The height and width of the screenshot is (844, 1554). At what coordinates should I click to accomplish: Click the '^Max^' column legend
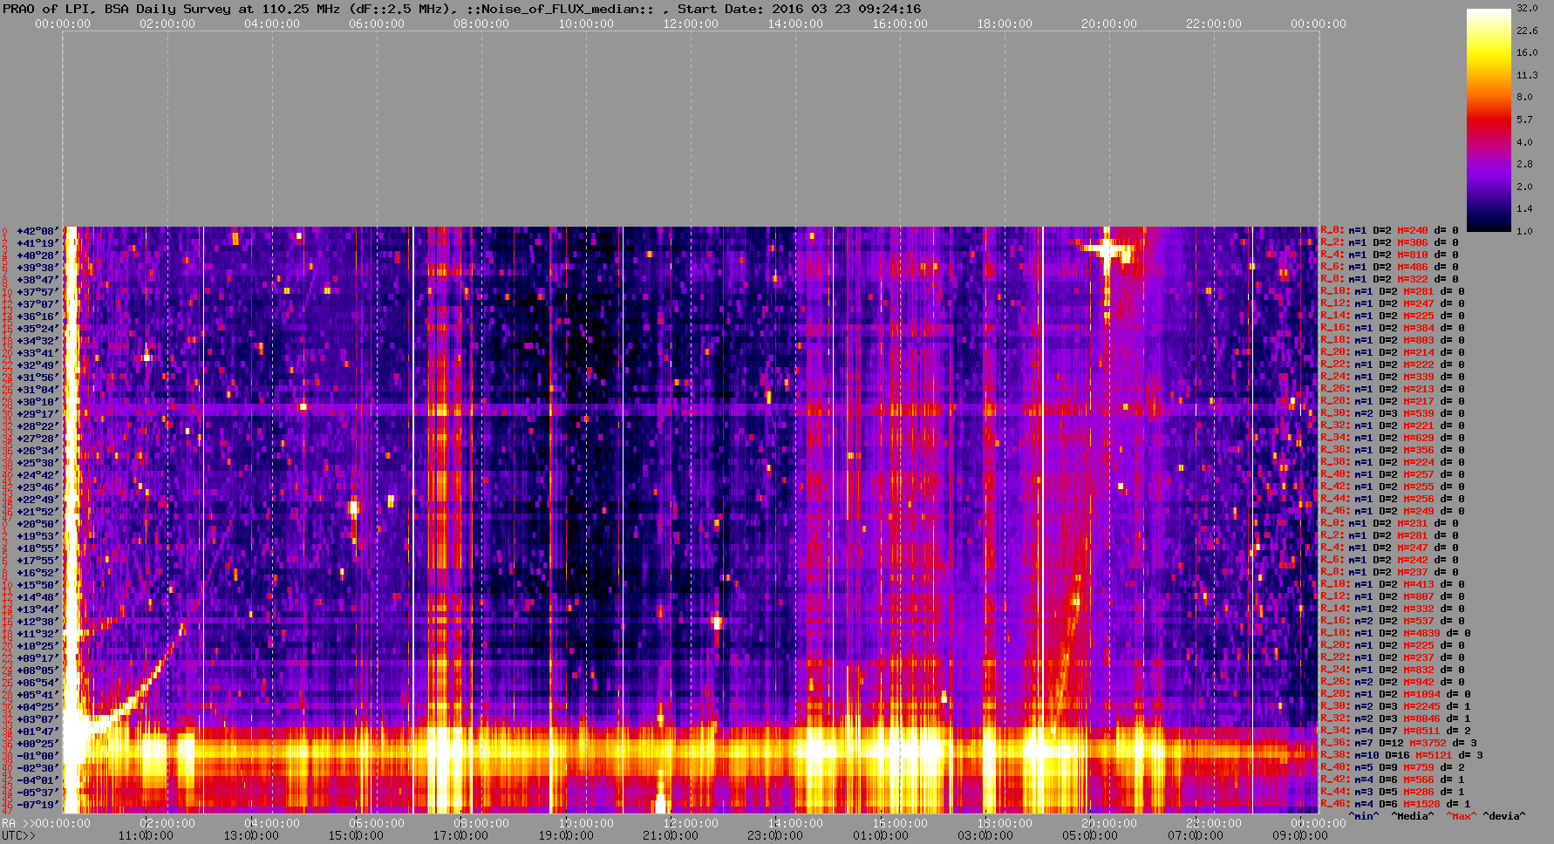click(1461, 817)
